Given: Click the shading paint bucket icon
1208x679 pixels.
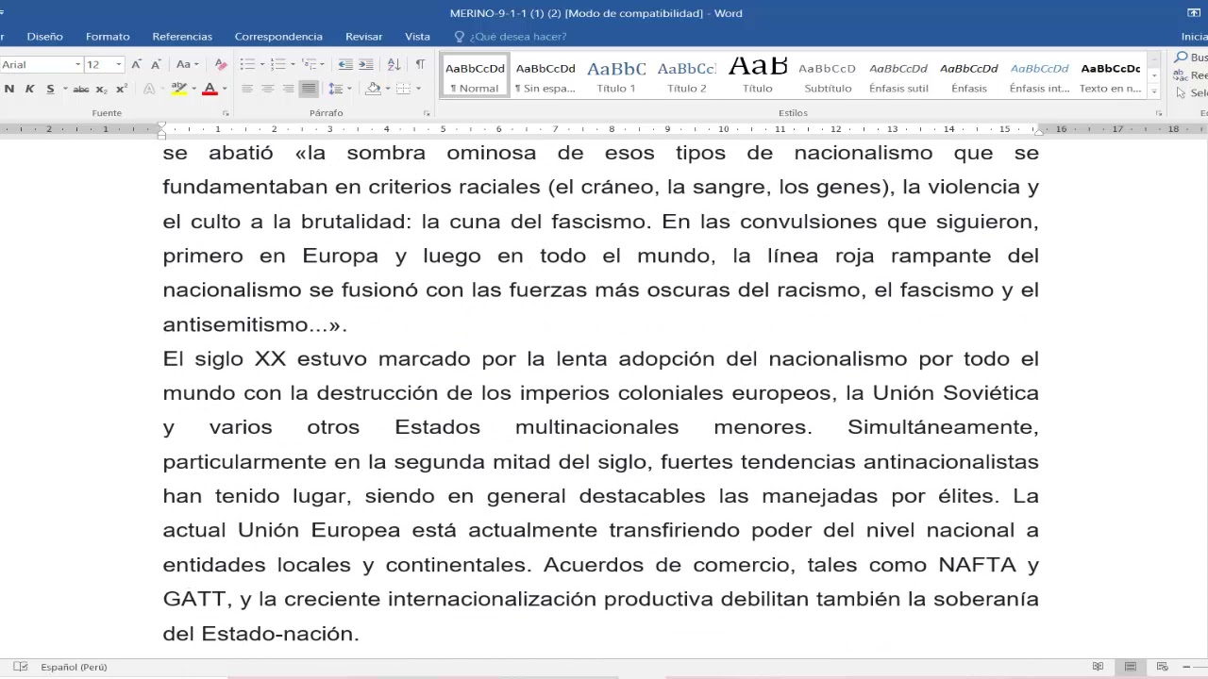Looking at the screenshot, I should (373, 89).
